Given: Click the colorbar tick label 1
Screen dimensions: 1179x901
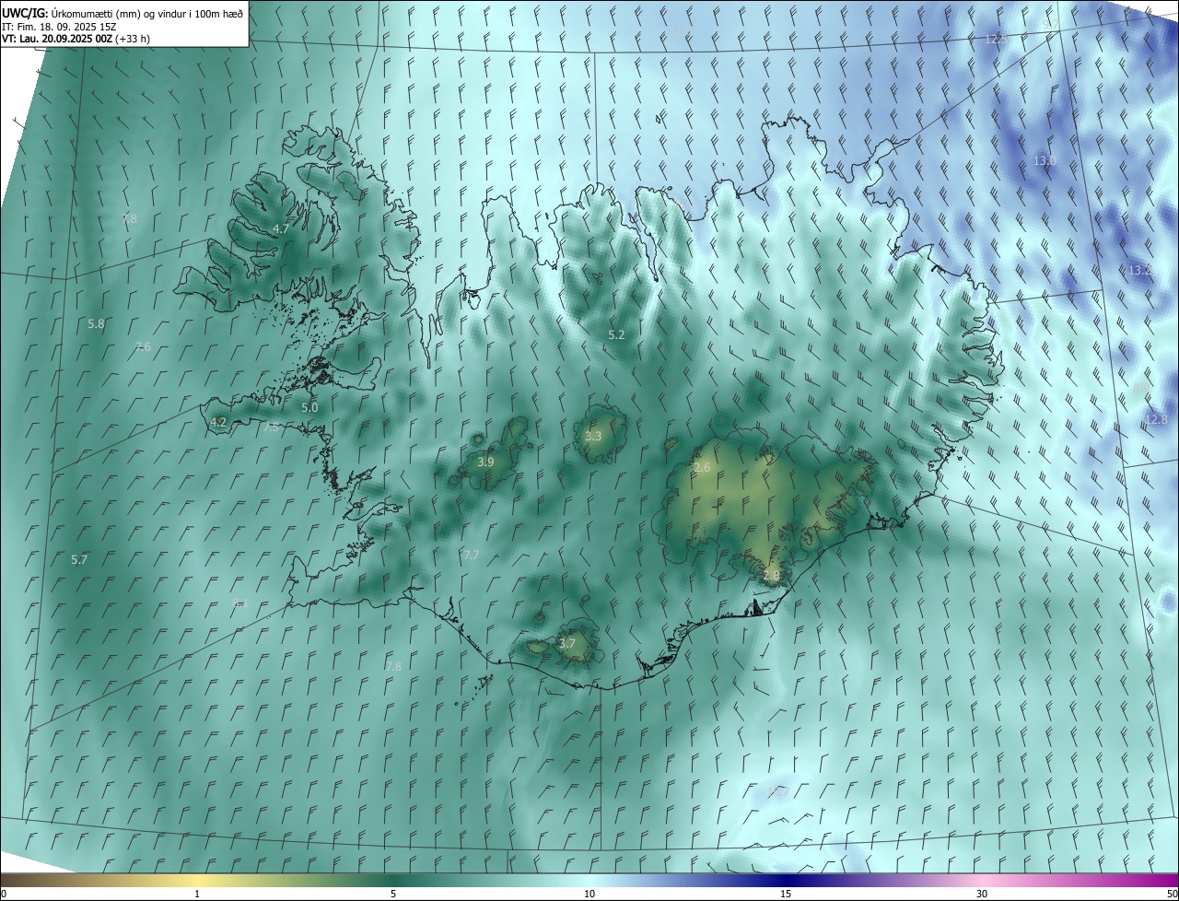Looking at the screenshot, I should pos(197,894).
